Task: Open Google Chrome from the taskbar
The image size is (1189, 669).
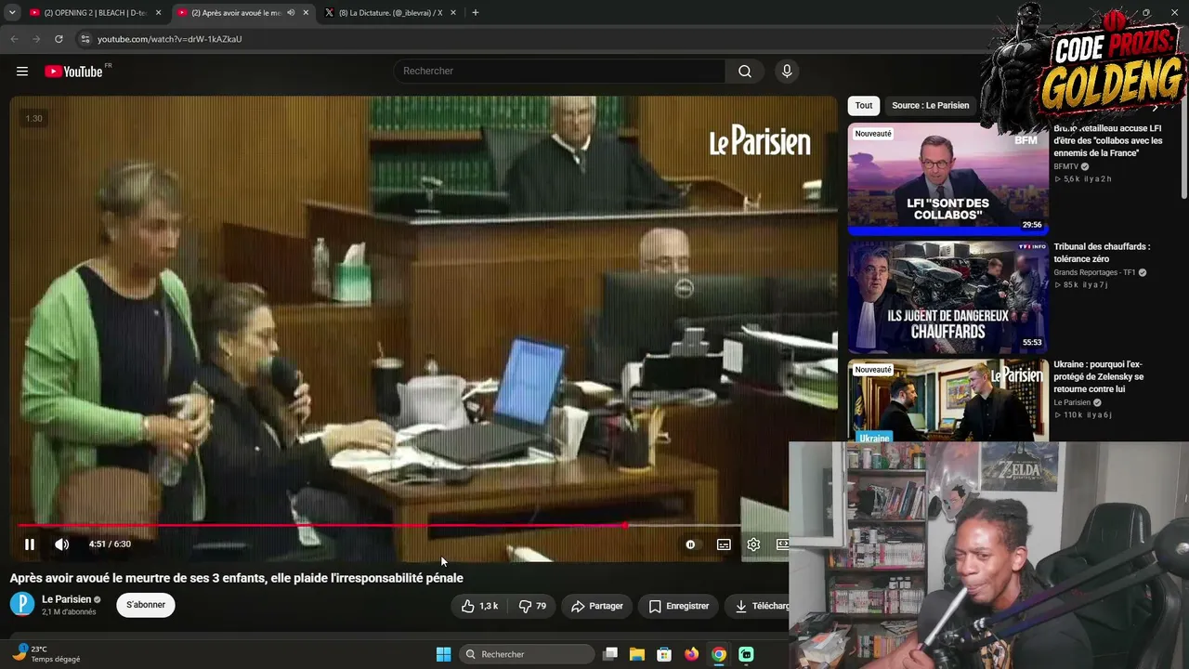Action: click(x=719, y=654)
